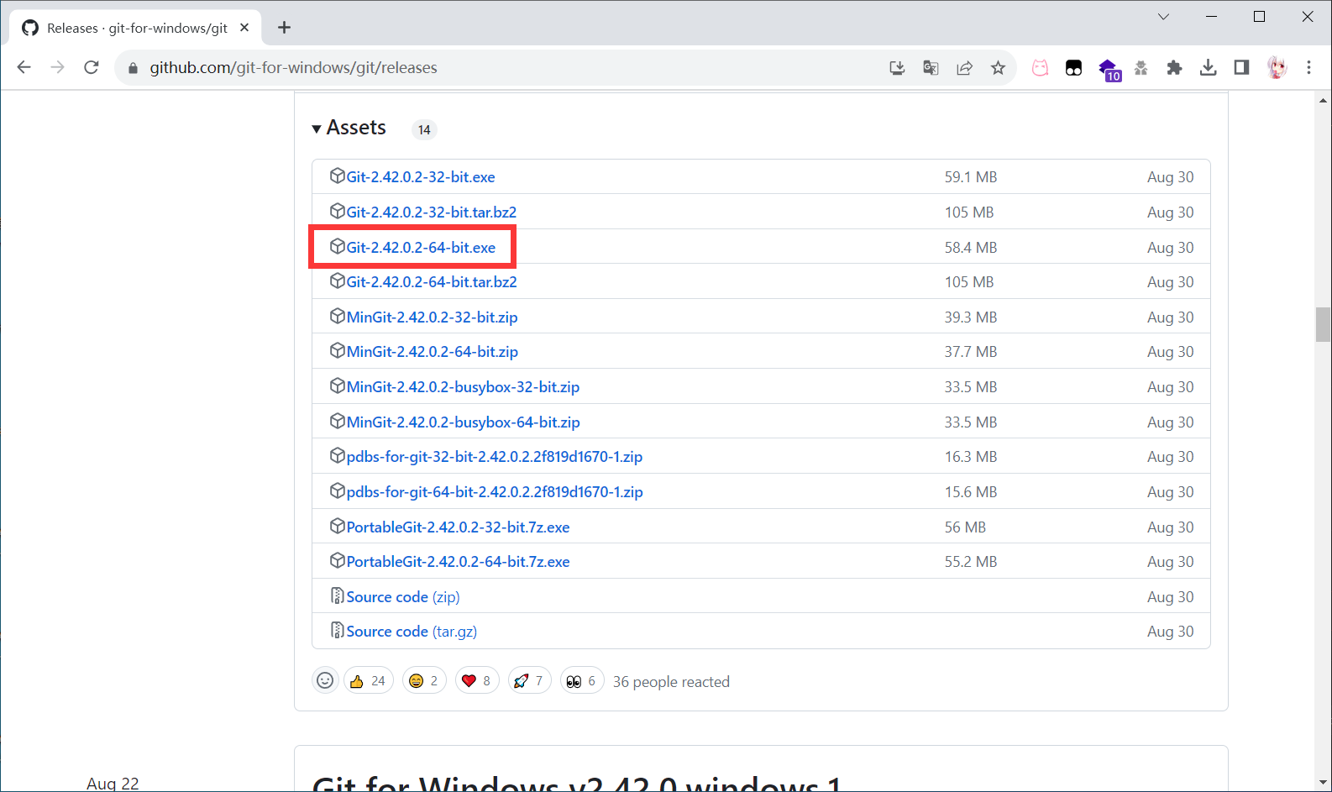The image size is (1332, 792).
Task: Click the share page icon
Action: coord(964,68)
